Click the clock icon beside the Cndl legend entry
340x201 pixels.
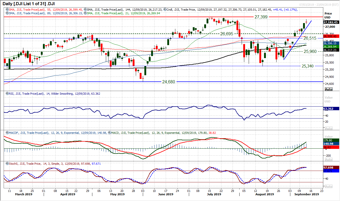click(x=165, y=9)
